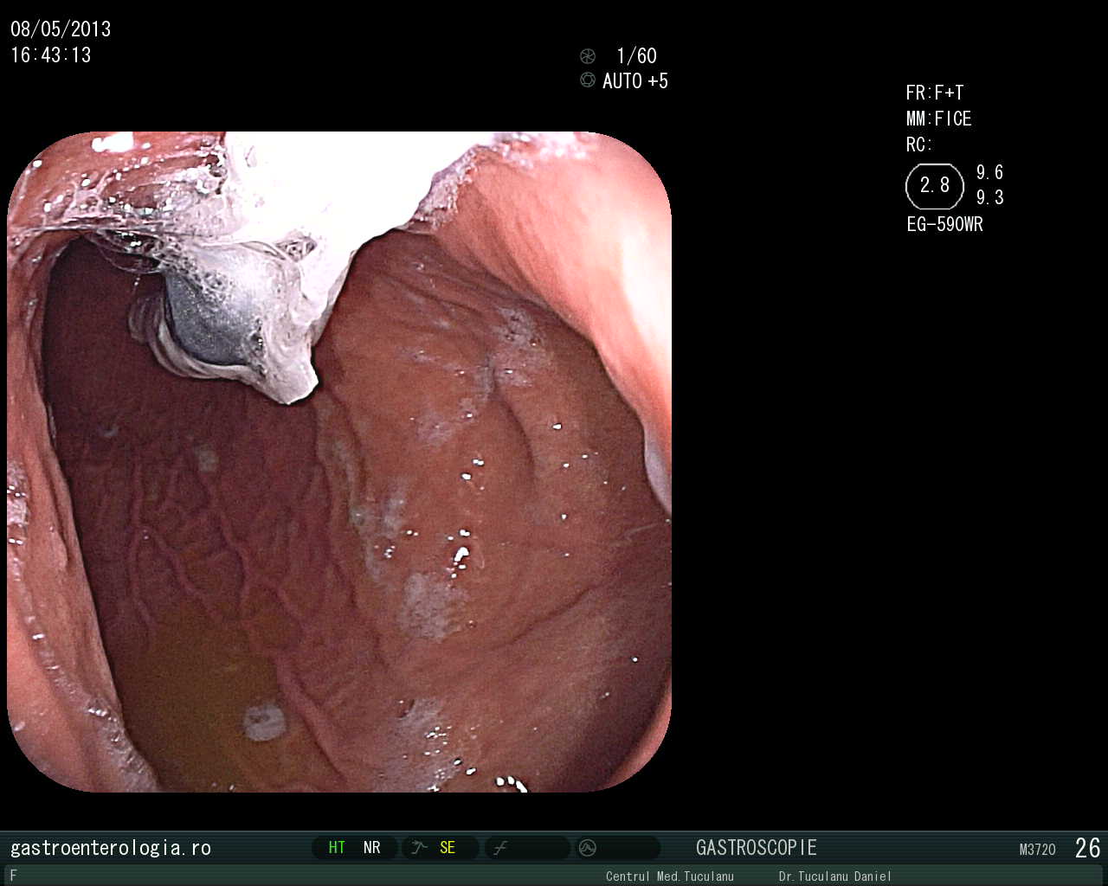
Task: Click the 2.8 channel diameter scope icon
Action: [935, 186]
